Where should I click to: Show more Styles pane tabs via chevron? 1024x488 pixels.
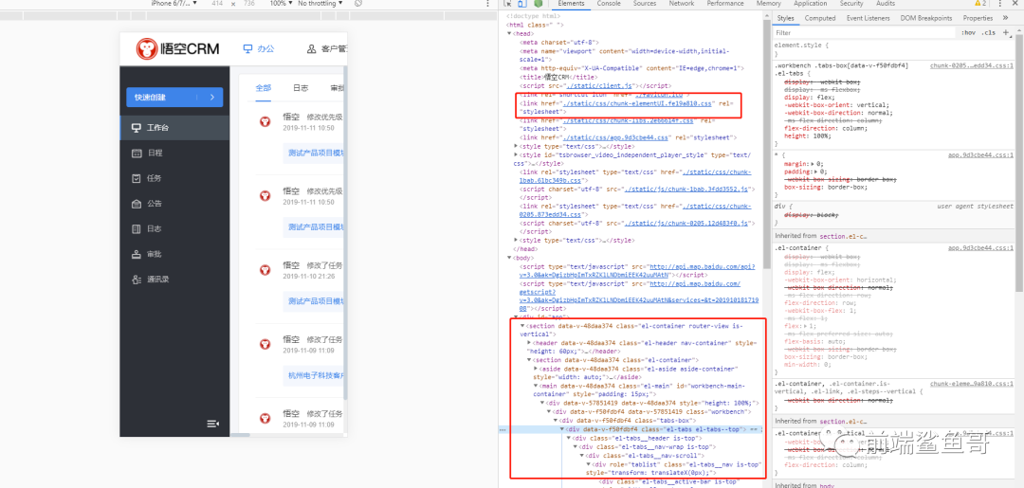click(x=1004, y=18)
